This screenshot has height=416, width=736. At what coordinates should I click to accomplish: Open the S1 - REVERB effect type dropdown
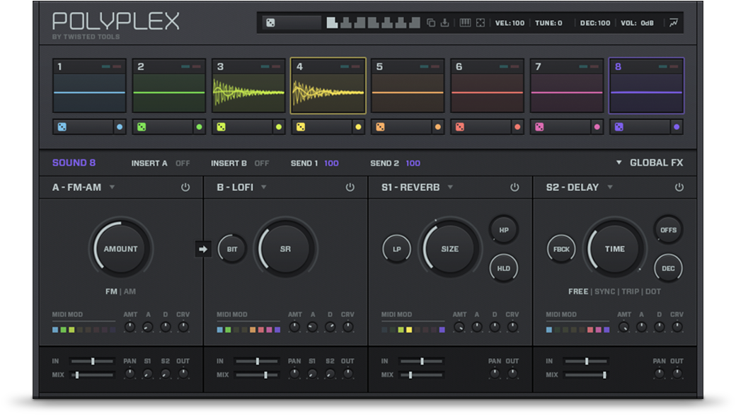tap(450, 187)
